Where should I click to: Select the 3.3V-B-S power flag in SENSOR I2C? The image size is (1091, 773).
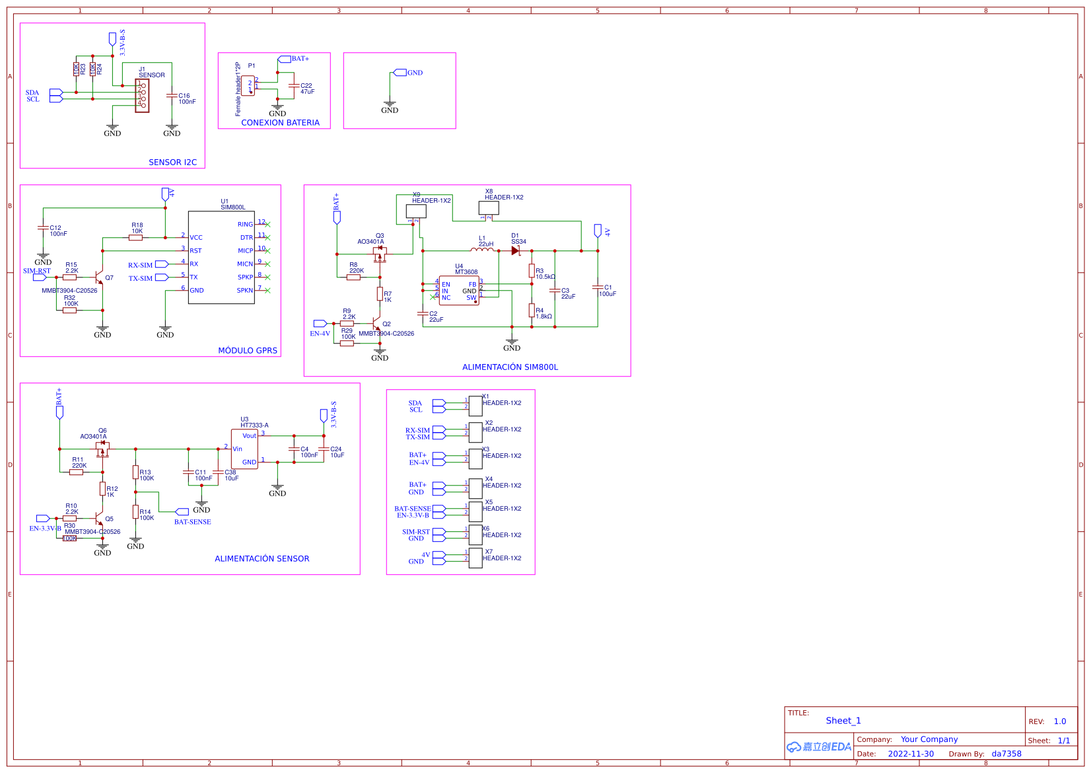[112, 38]
